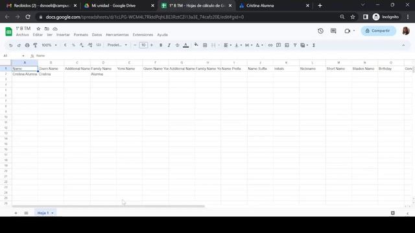Select the Nickname header cell
Image resolution: width=415 pixels, height=233 pixels.
[313, 69]
